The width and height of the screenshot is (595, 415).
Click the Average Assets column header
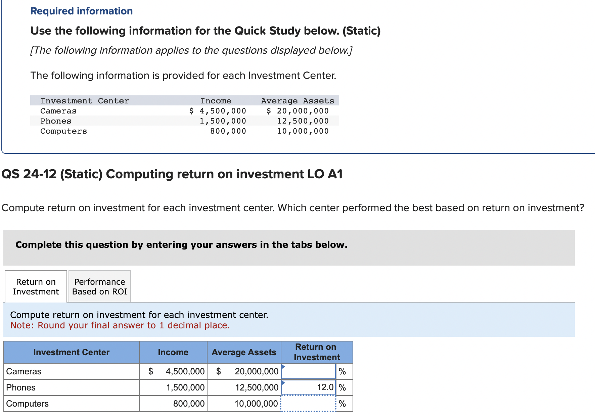[244, 352]
